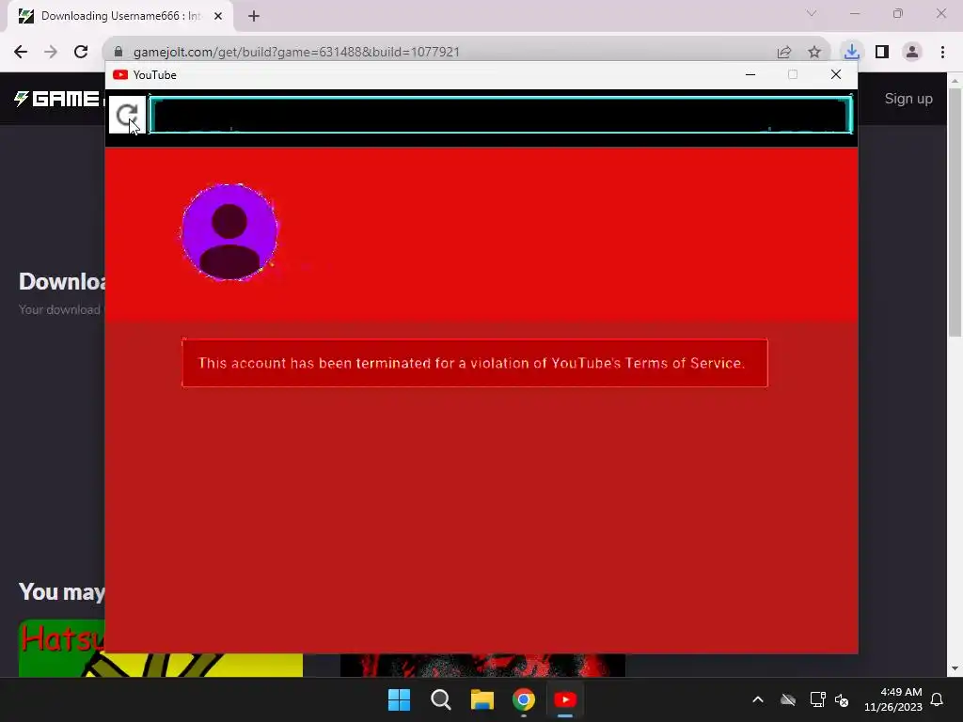Open Chrome tab search chevron
The height and width of the screenshot is (722, 963).
[812, 13]
